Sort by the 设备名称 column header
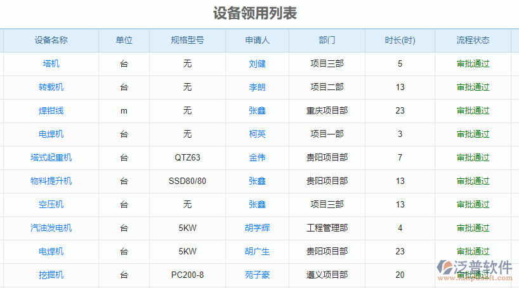Screen dimensions: 519x288 click(51, 41)
